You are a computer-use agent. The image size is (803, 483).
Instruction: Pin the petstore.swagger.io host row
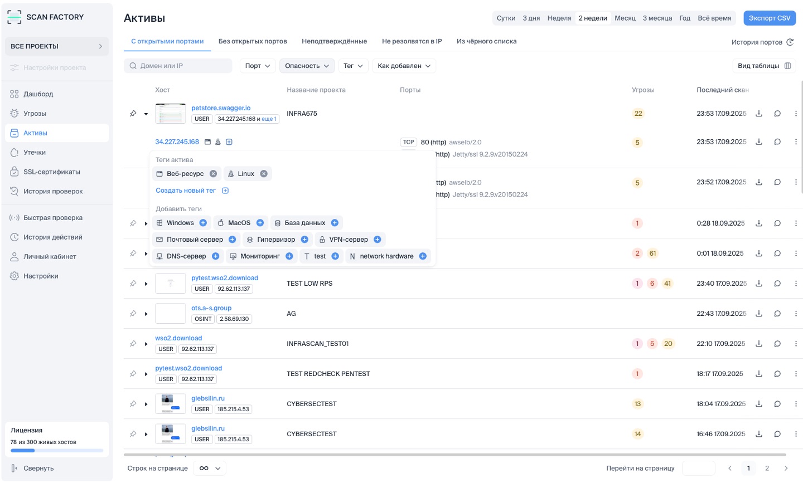(133, 114)
